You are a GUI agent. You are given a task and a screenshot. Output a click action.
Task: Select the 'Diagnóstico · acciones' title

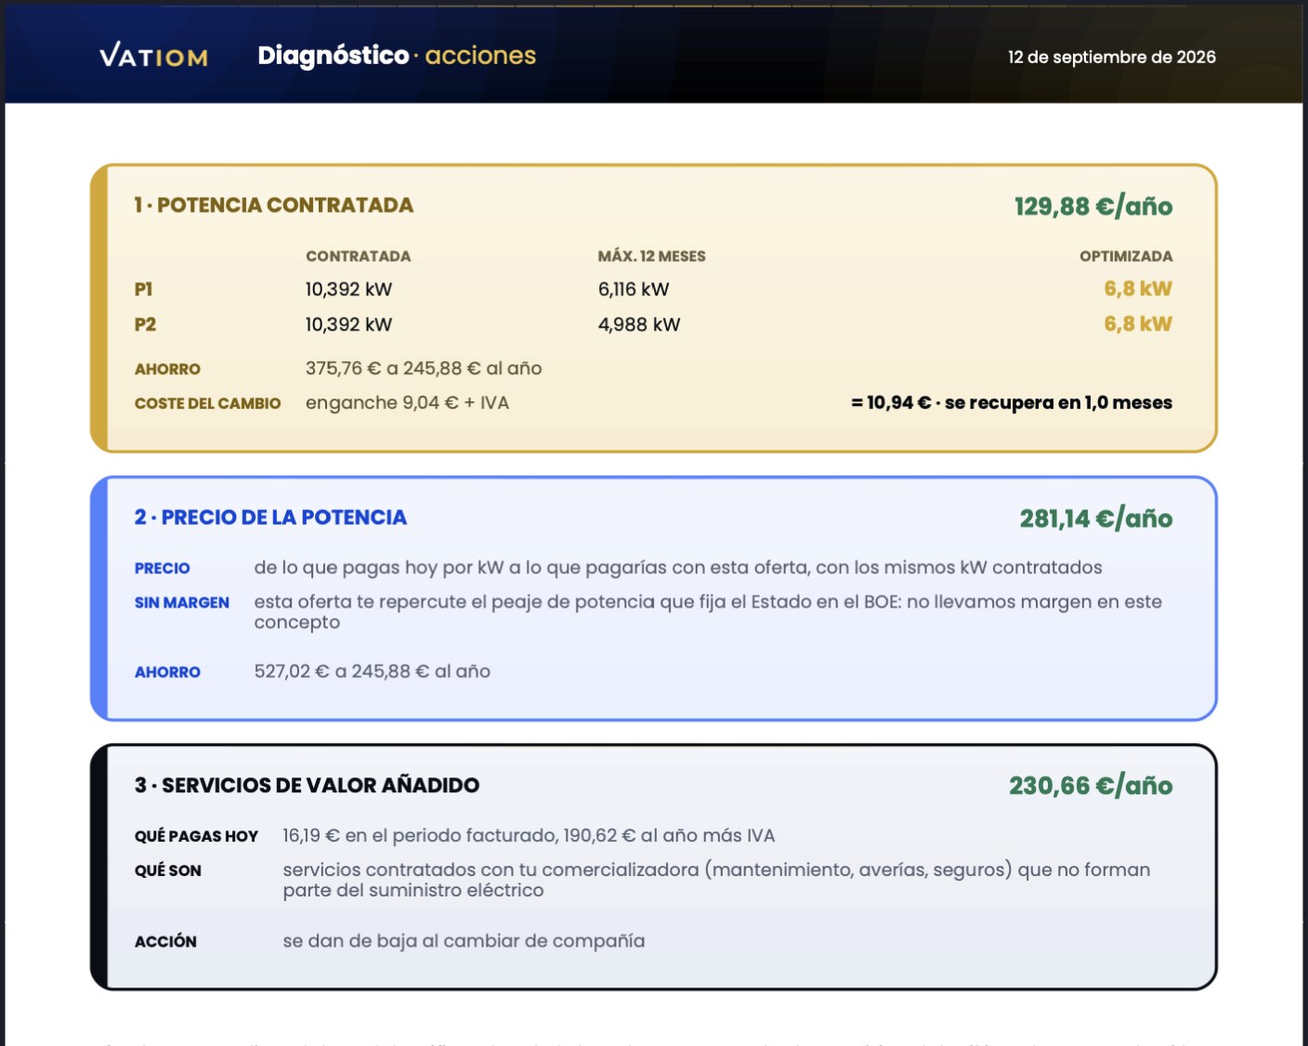(397, 56)
